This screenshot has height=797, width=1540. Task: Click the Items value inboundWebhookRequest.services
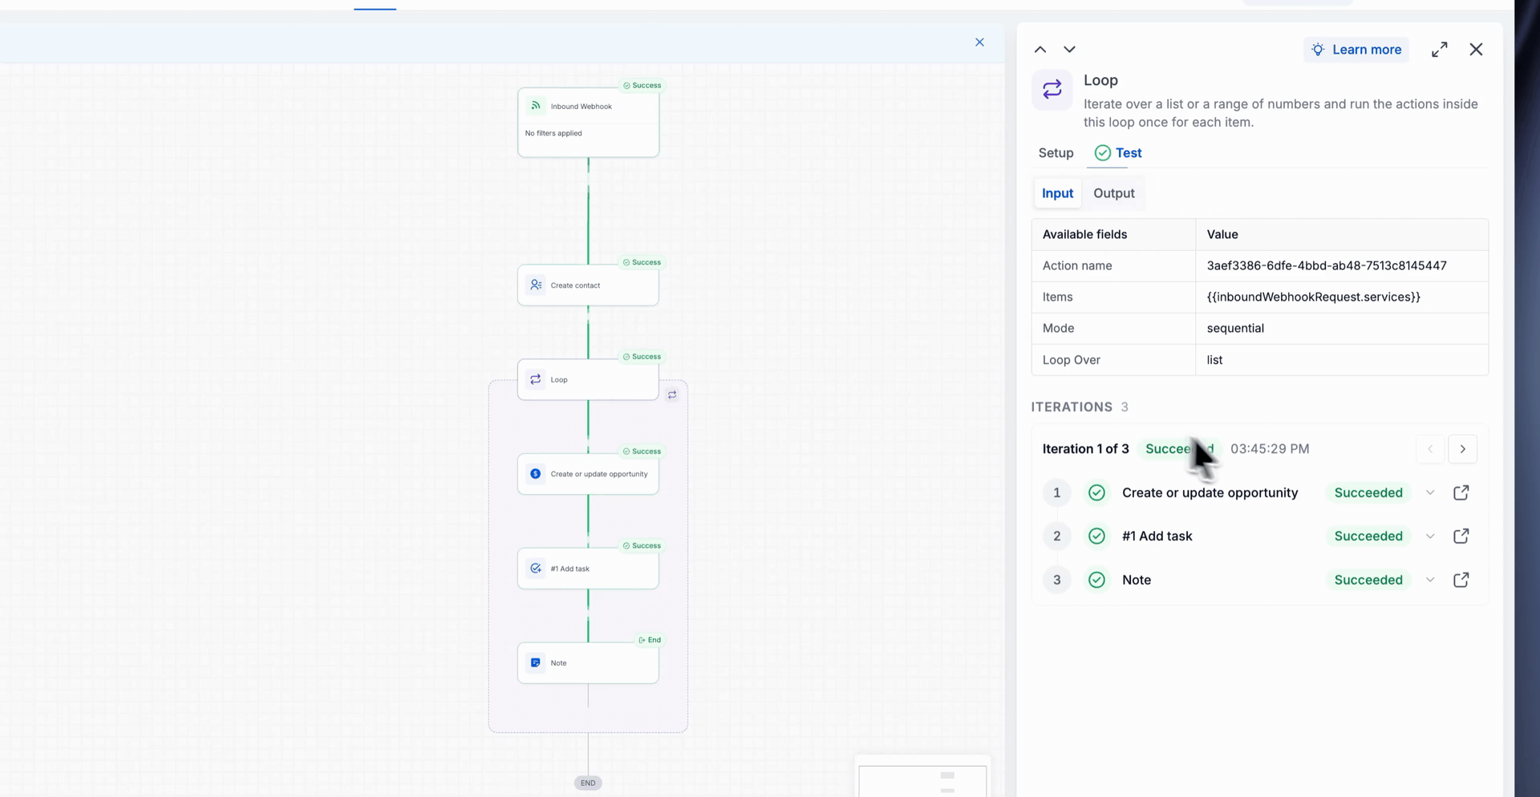1313,297
